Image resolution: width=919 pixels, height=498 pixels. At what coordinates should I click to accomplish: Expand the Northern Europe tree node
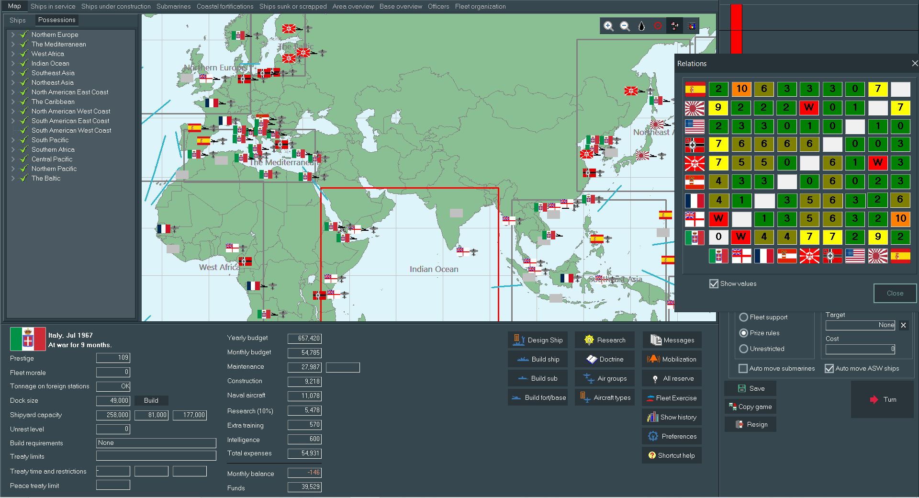13,34
